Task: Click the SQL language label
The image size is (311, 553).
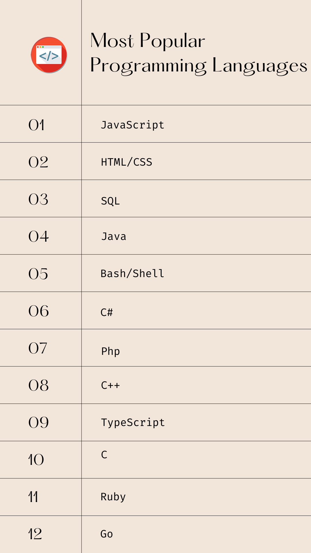Action: (110, 201)
